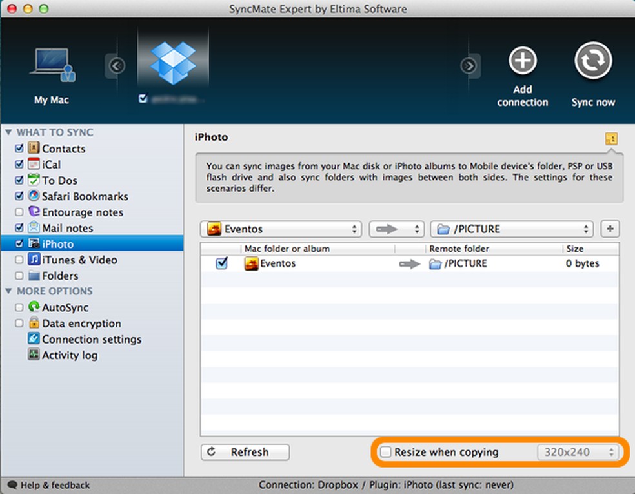Enable the AutoSync checkbox
Image resolution: width=635 pixels, height=494 pixels.
[19, 307]
